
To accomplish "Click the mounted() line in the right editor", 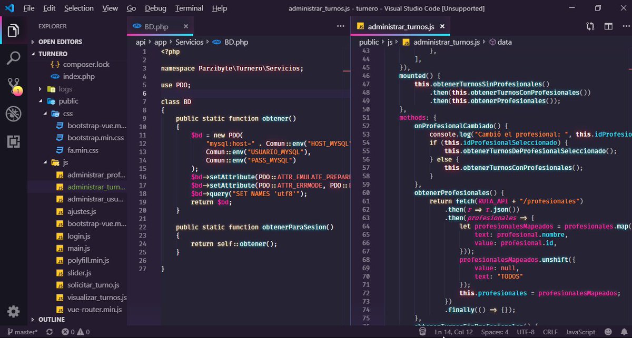I will [419, 76].
